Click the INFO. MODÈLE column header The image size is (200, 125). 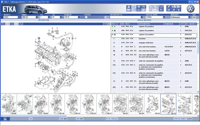[190, 24]
